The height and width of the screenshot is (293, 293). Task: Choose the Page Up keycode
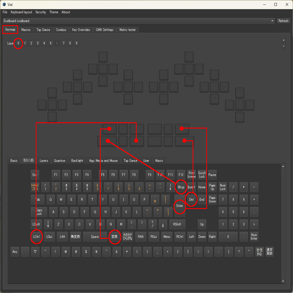click(x=212, y=187)
